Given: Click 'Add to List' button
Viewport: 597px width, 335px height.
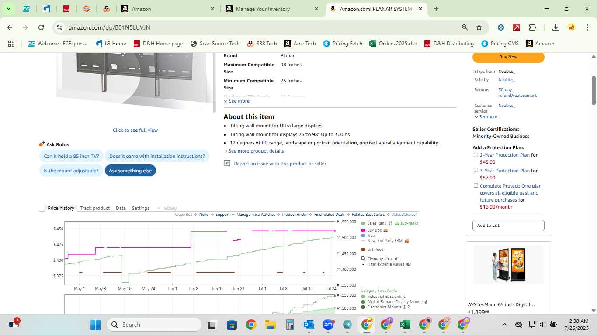Looking at the screenshot, I should [x=508, y=226].
